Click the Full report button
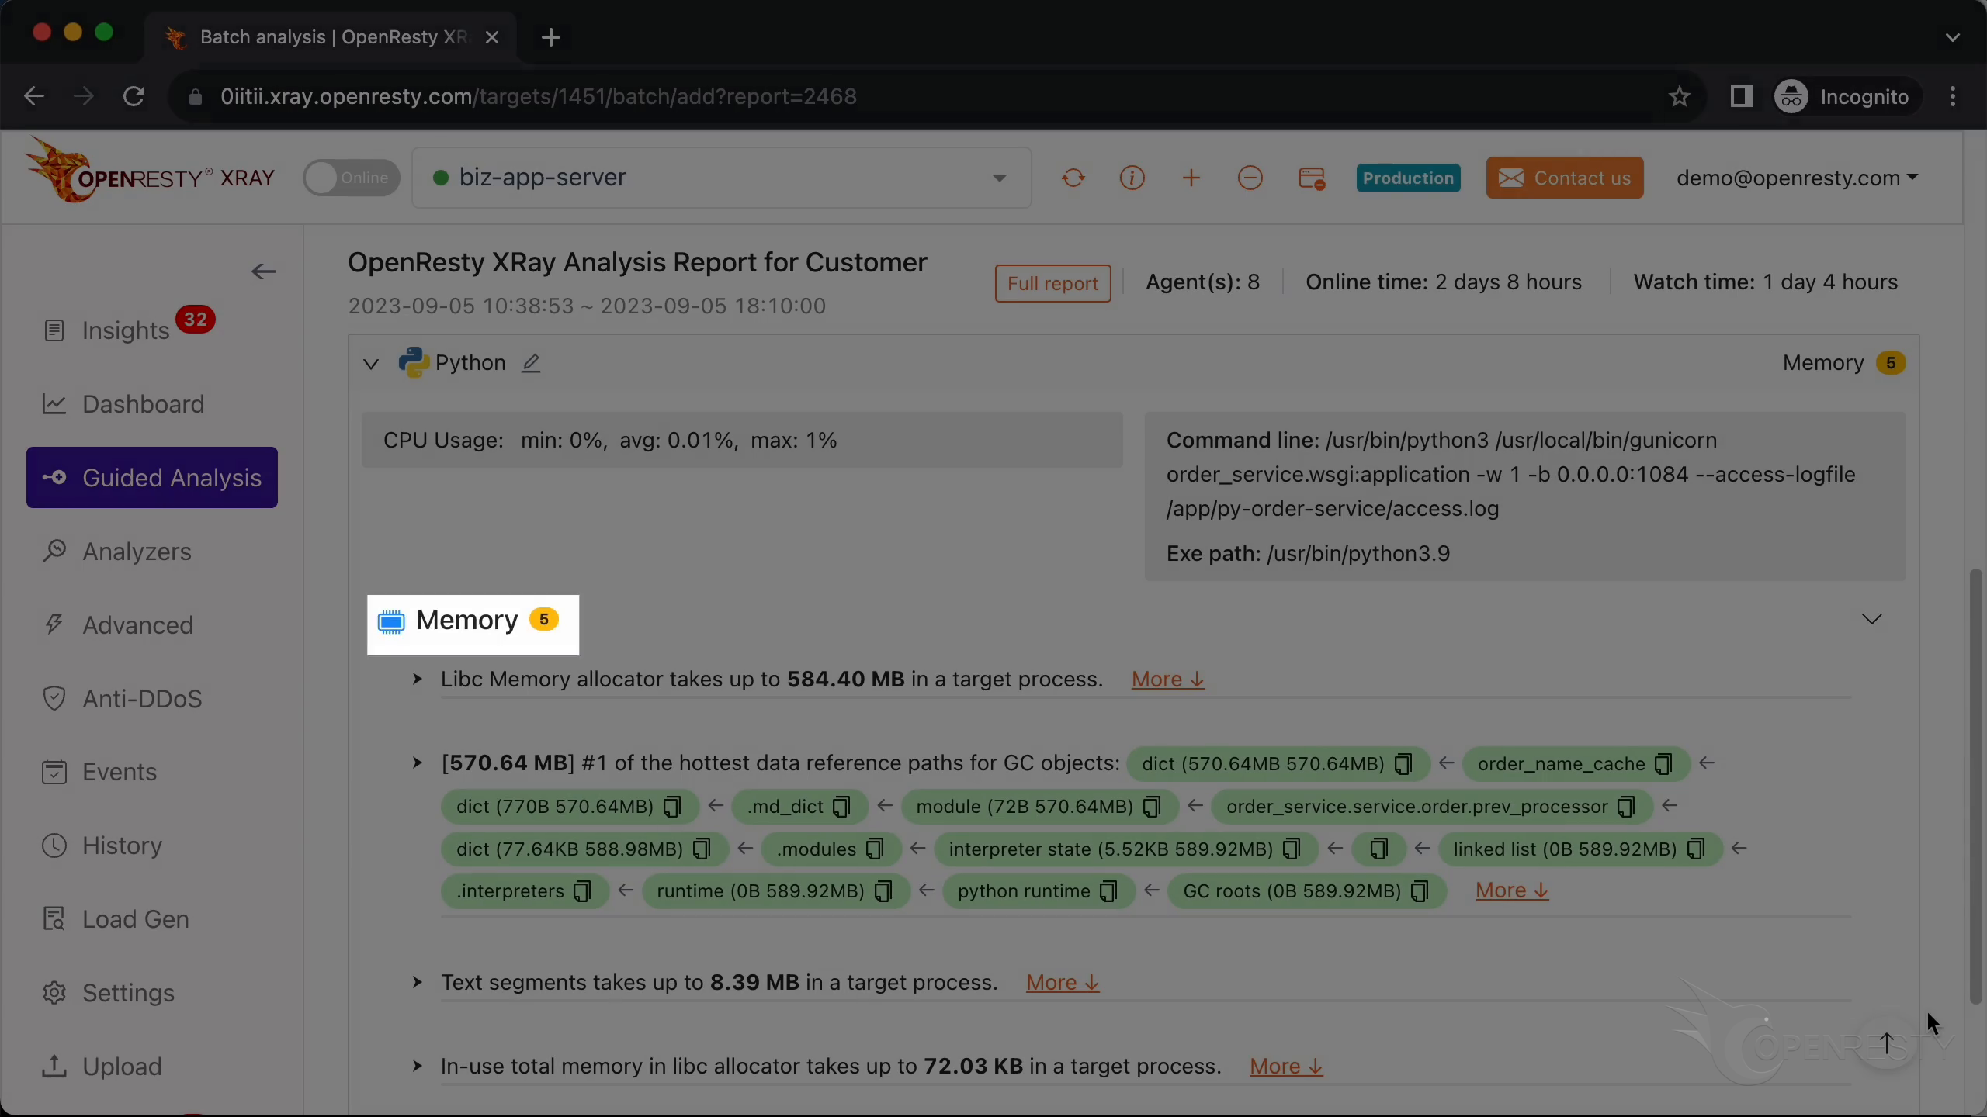 pyautogui.click(x=1052, y=283)
